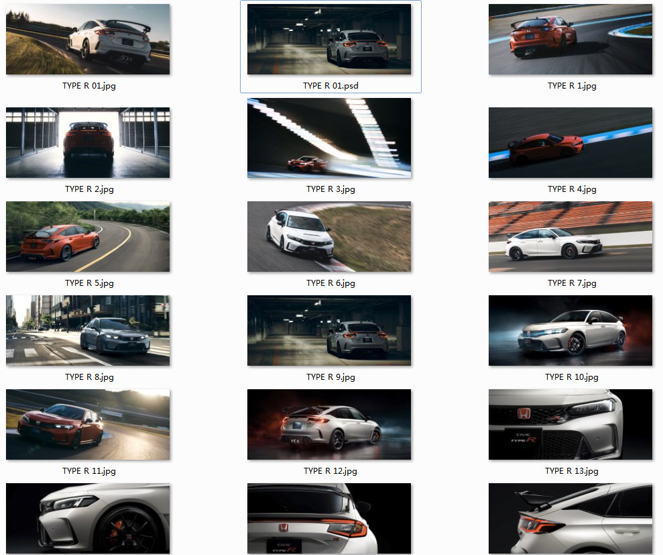Select the bottom-row rear Honda badge thumbnail
663x555 pixels.
[329, 518]
